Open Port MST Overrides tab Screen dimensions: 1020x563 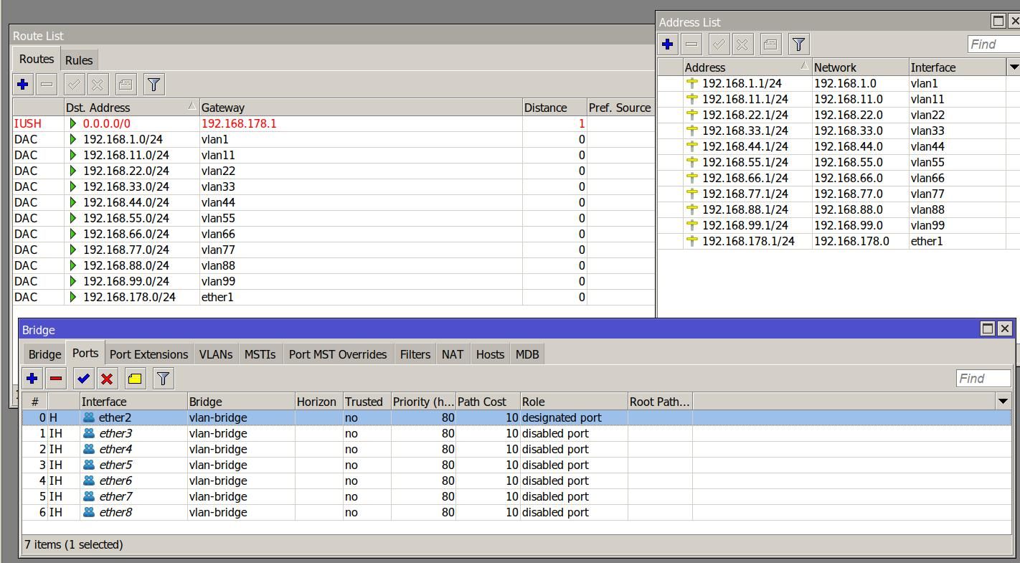tap(338, 354)
